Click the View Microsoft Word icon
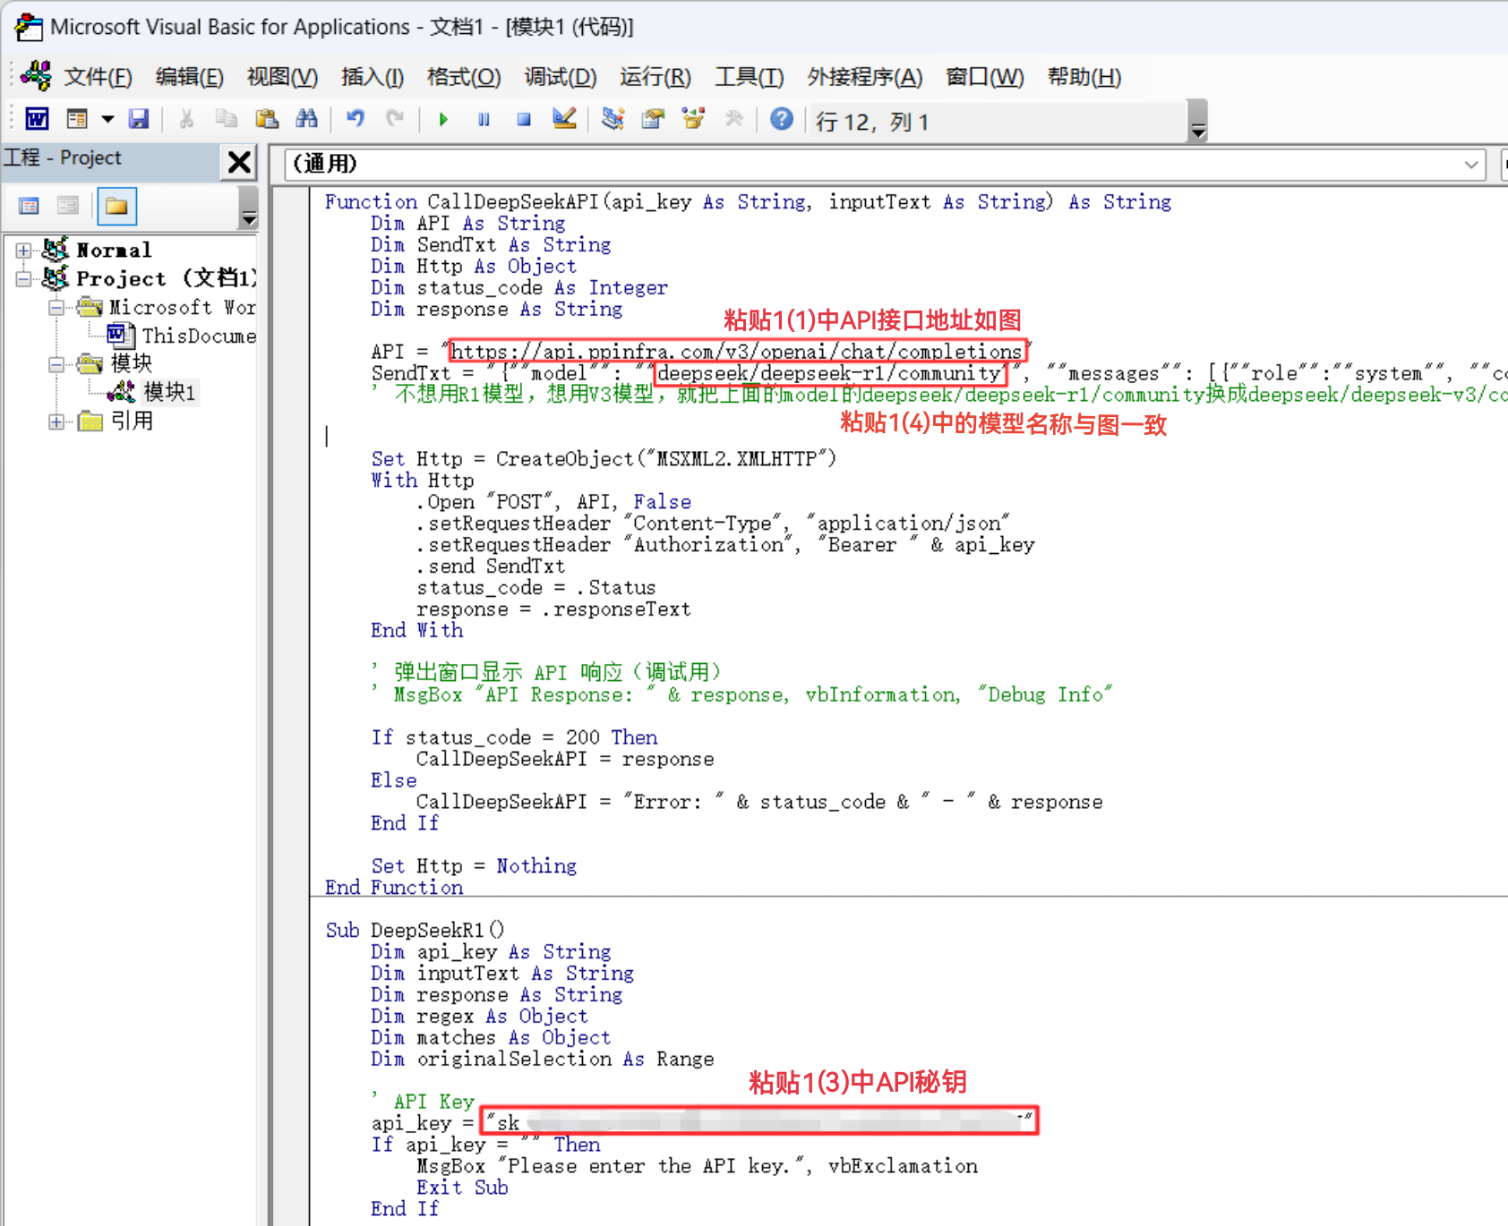The image size is (1508, 1226). point(37,119)
